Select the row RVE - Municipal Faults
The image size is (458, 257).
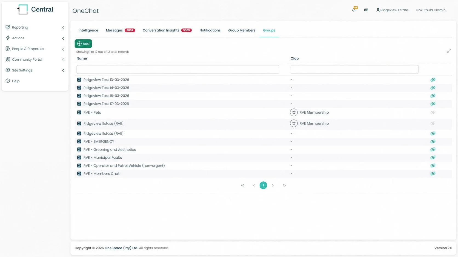(x=263, y=158)
